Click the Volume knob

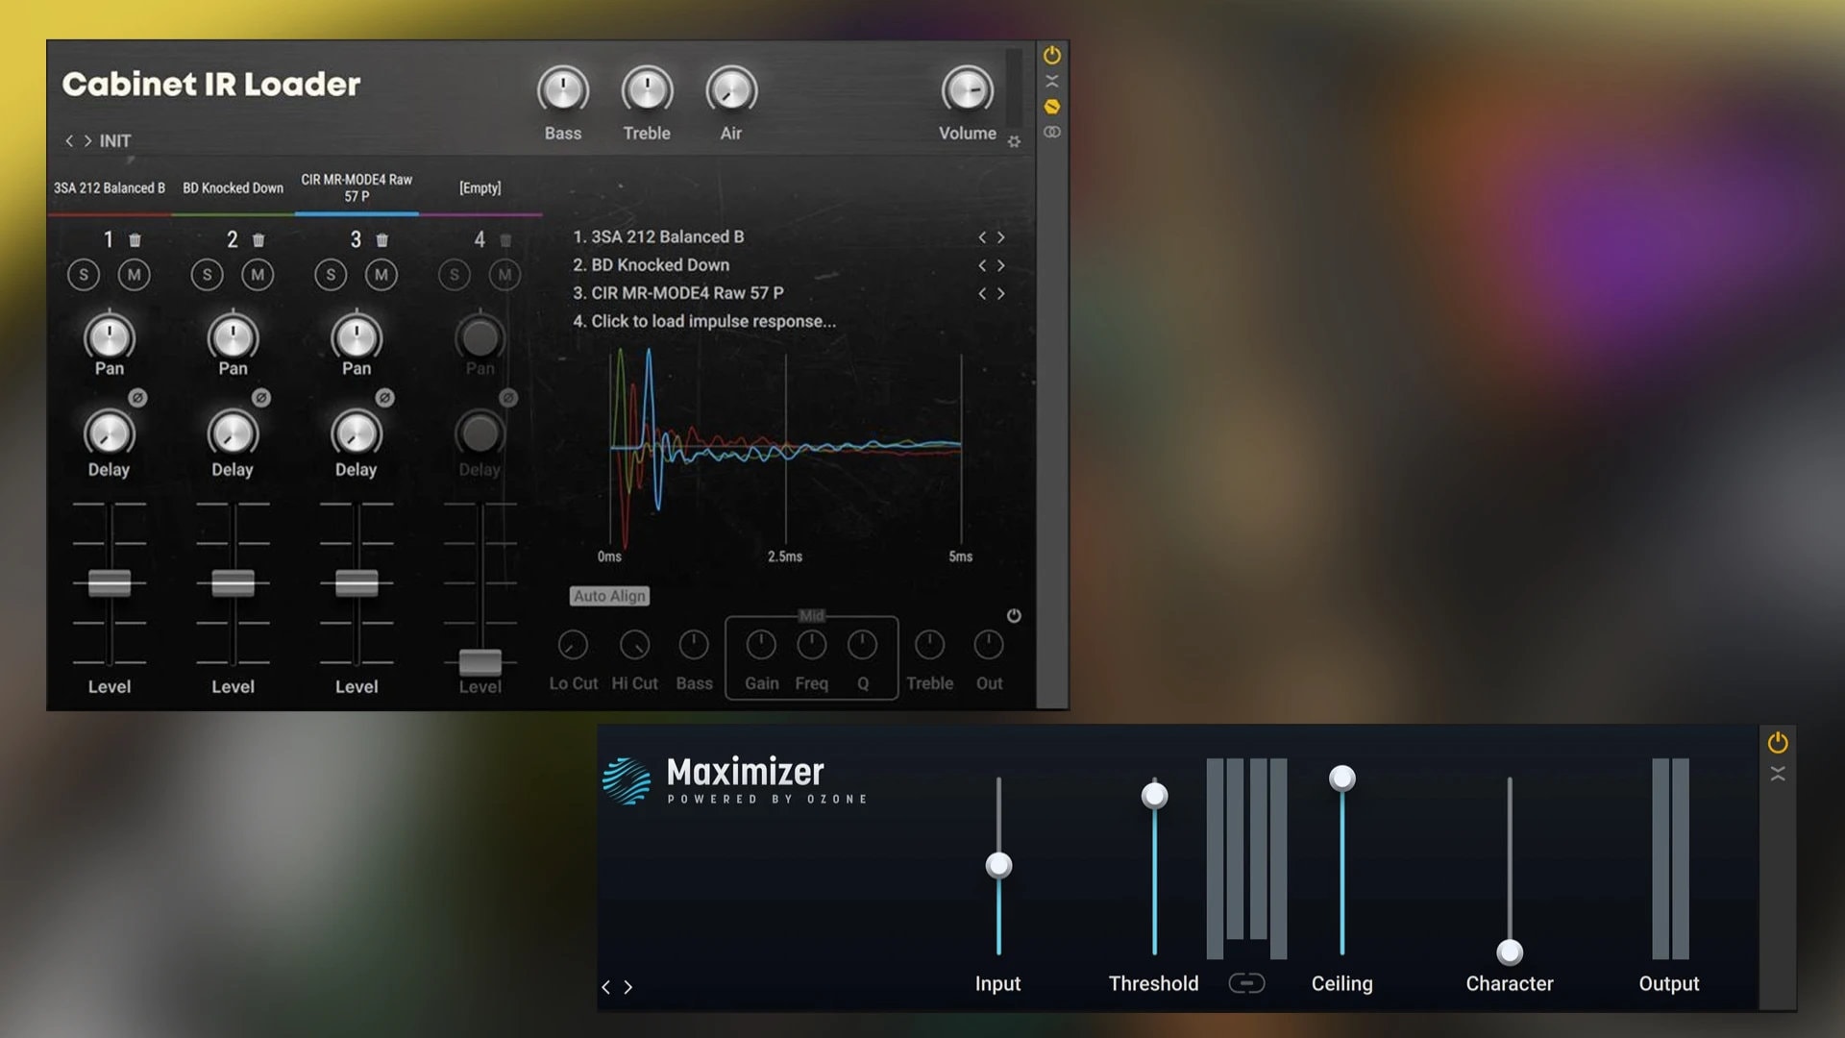pos(967,90)
